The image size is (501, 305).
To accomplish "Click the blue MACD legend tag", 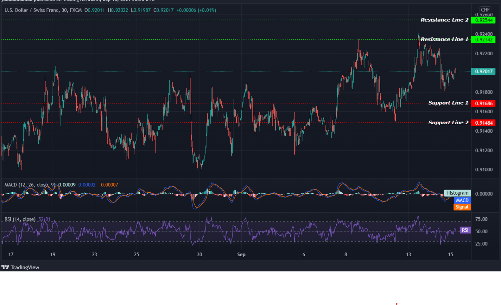I will 462,200.
